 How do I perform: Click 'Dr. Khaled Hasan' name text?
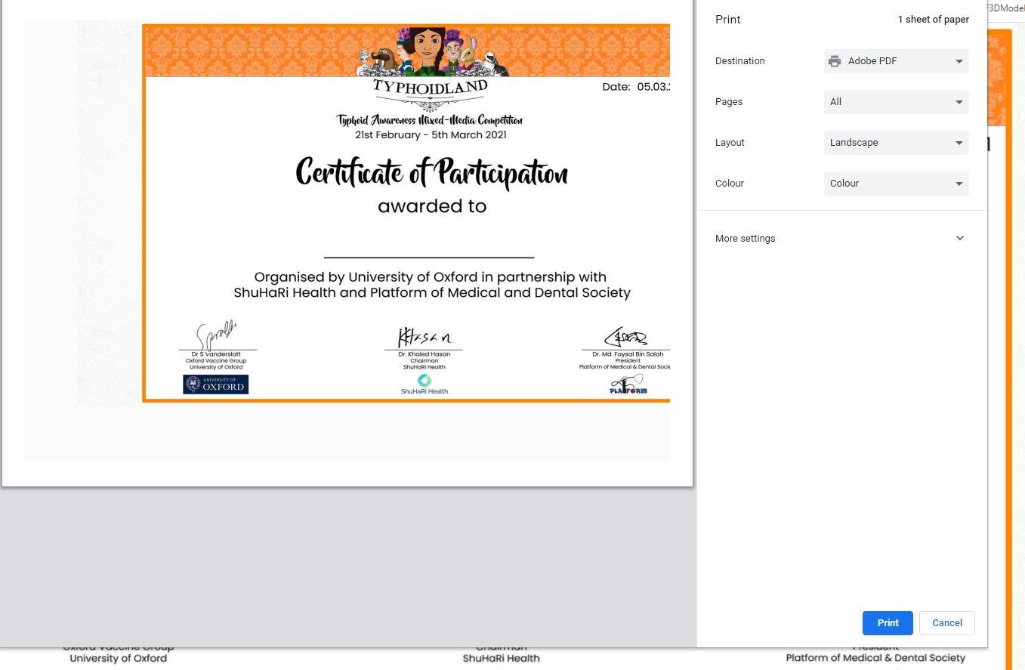(425, 354)
